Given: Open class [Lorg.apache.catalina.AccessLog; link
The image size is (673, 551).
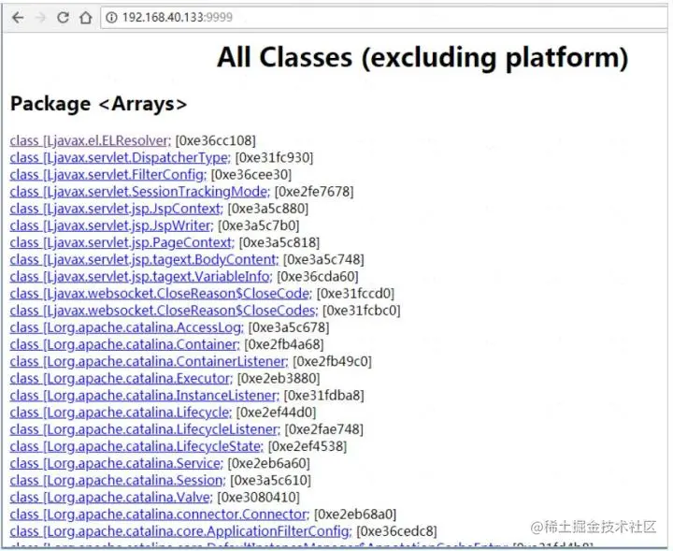Looking at the screenshot, I should pyautogui.click(x=126, y=327).
